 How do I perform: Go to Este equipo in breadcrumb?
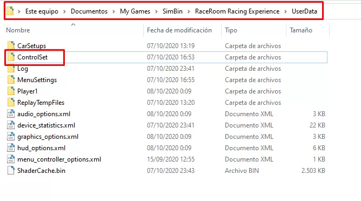point(42,11)
